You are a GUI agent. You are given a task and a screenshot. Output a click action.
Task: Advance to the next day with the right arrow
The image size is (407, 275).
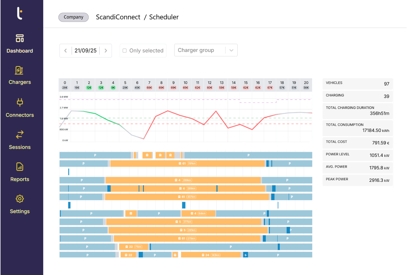(106, 50)
